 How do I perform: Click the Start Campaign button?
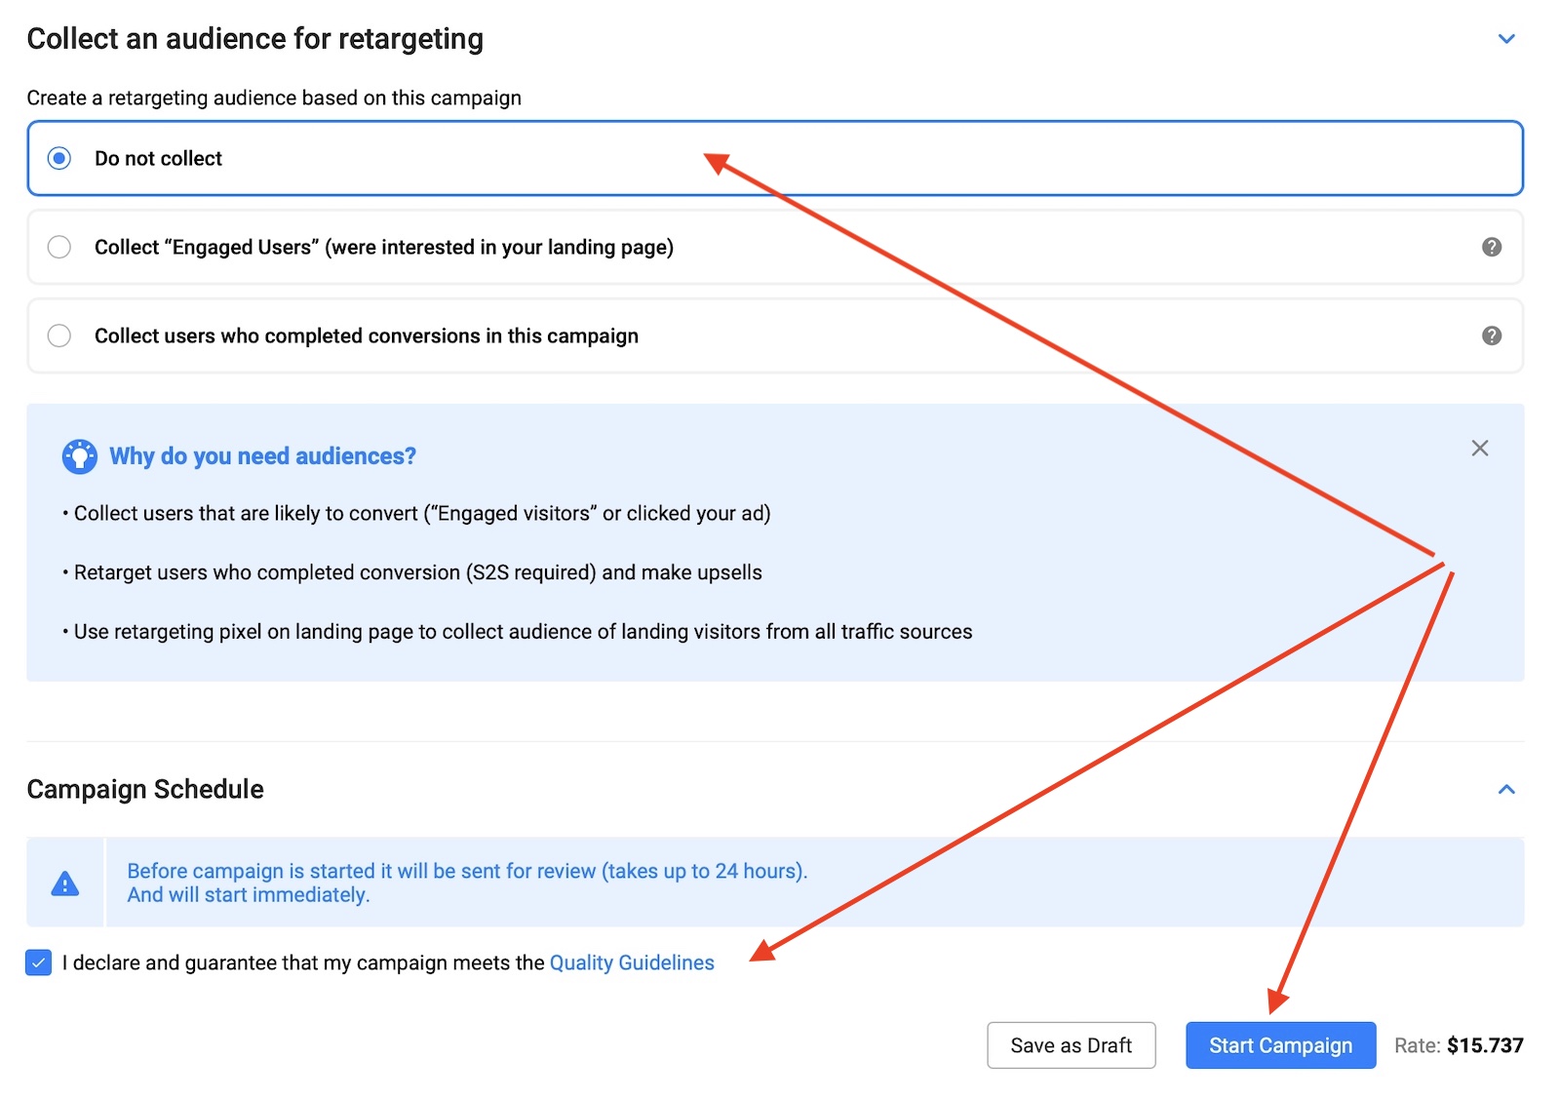(1280, 1045)
